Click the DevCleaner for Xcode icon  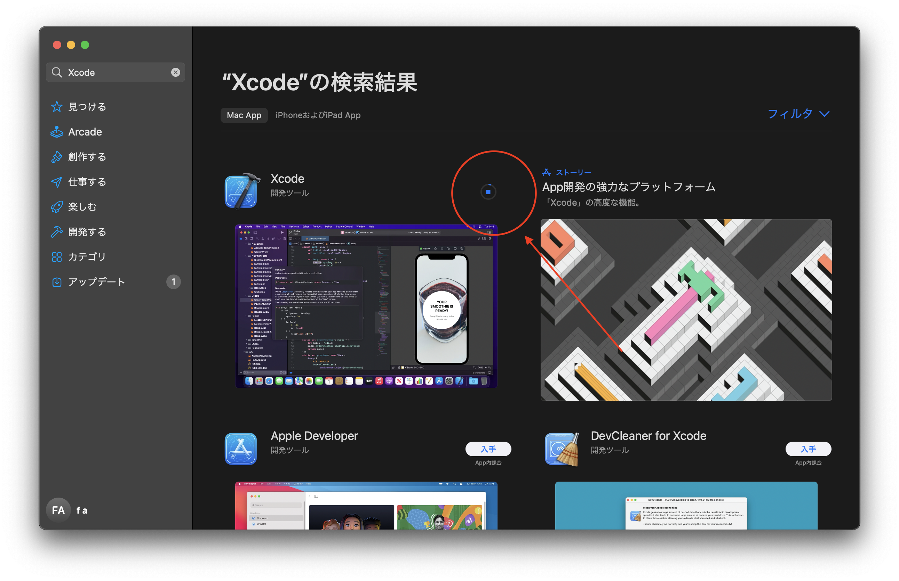pyautogui.click(x=561, y=449)
